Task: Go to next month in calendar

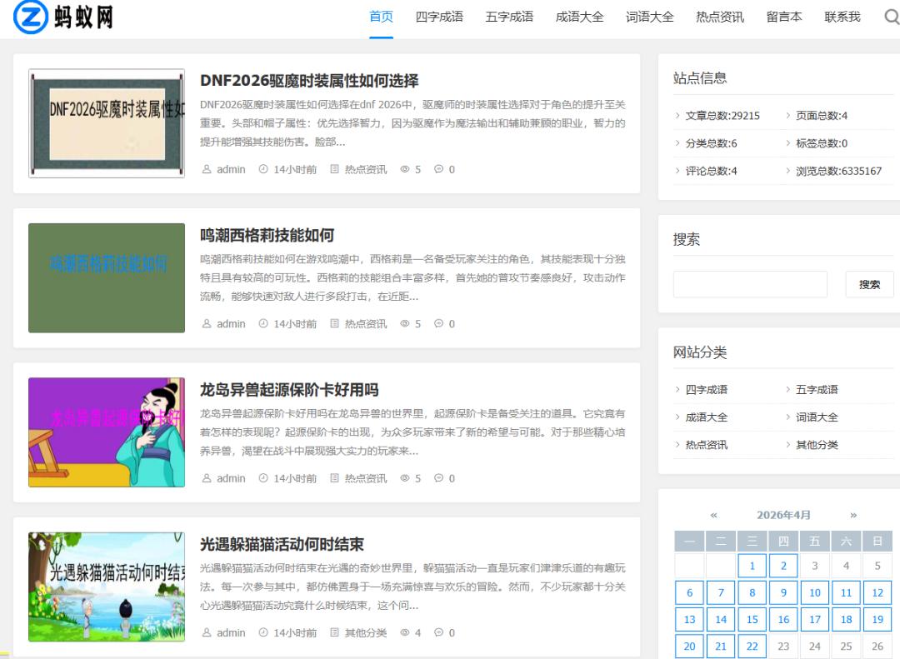Action: 853,515
